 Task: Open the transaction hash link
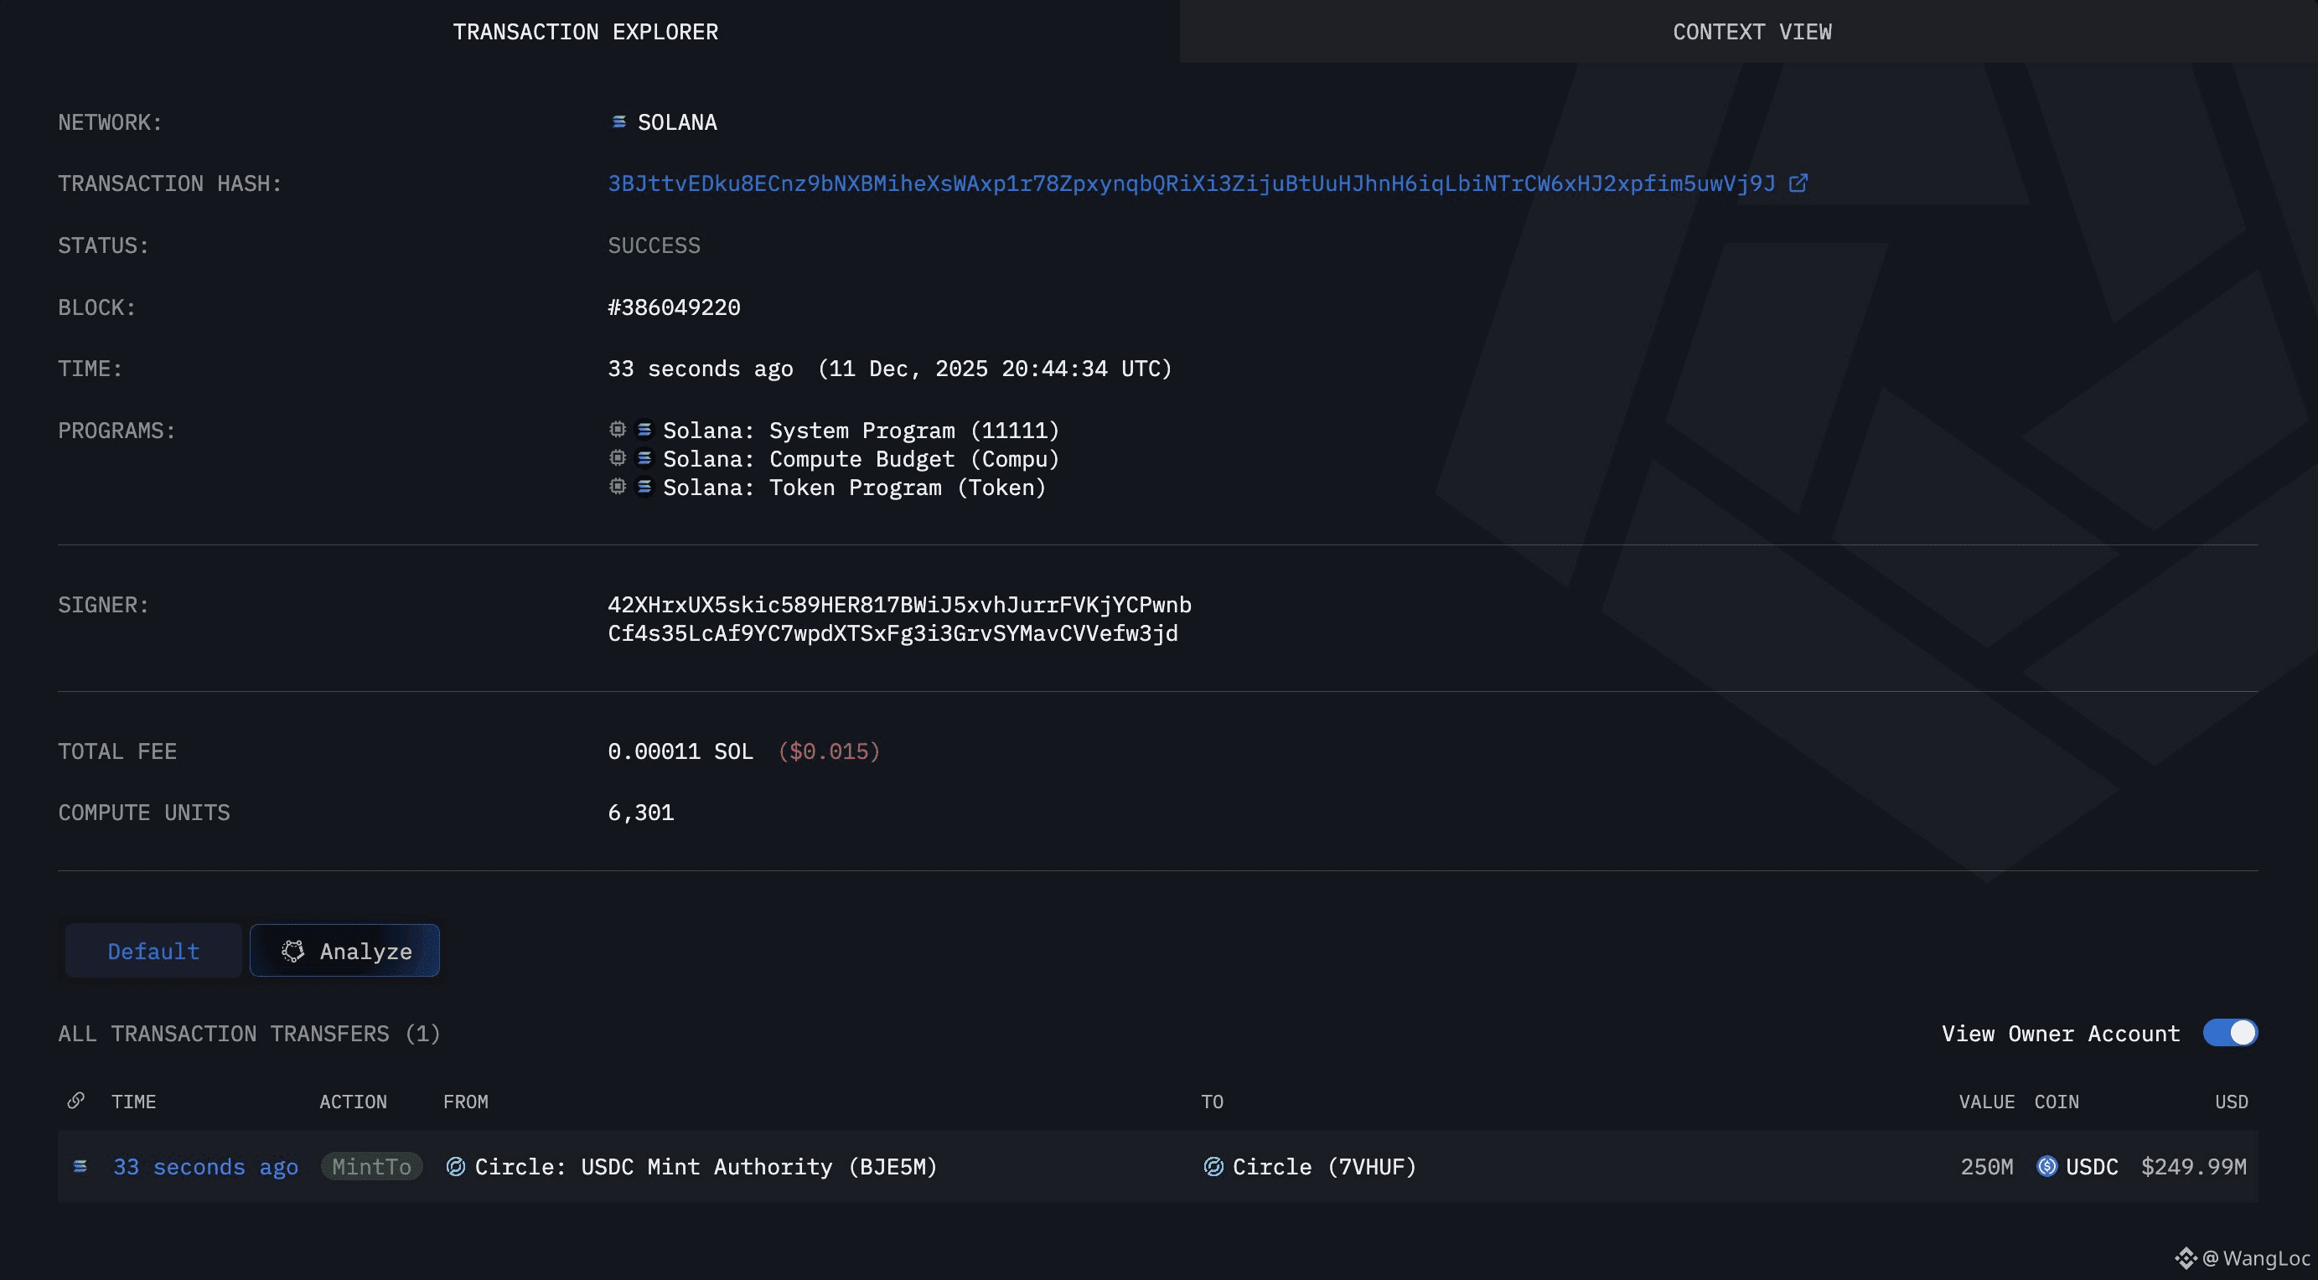coord(1191,183)
